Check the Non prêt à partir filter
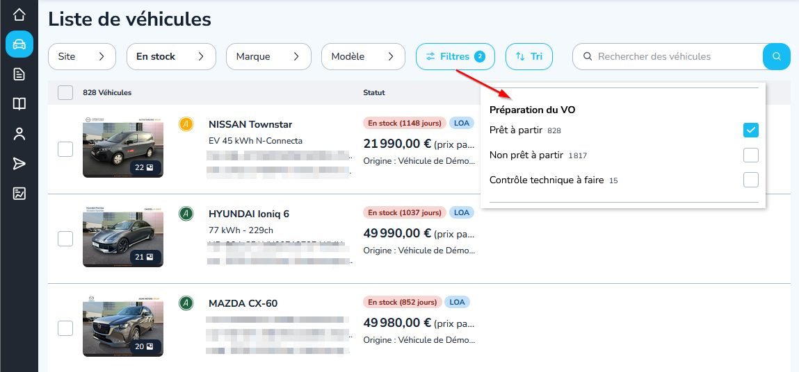799x372 pixels. click(x=750, y=155)
